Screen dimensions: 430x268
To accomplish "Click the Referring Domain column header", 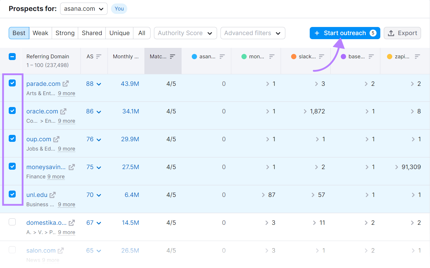I will [x=48, y=57].
